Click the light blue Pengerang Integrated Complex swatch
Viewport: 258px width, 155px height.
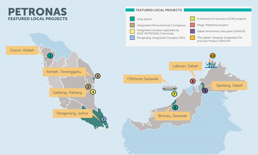click(132, 38)
